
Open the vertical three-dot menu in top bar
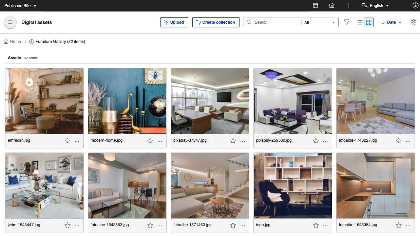pos(348,6)
